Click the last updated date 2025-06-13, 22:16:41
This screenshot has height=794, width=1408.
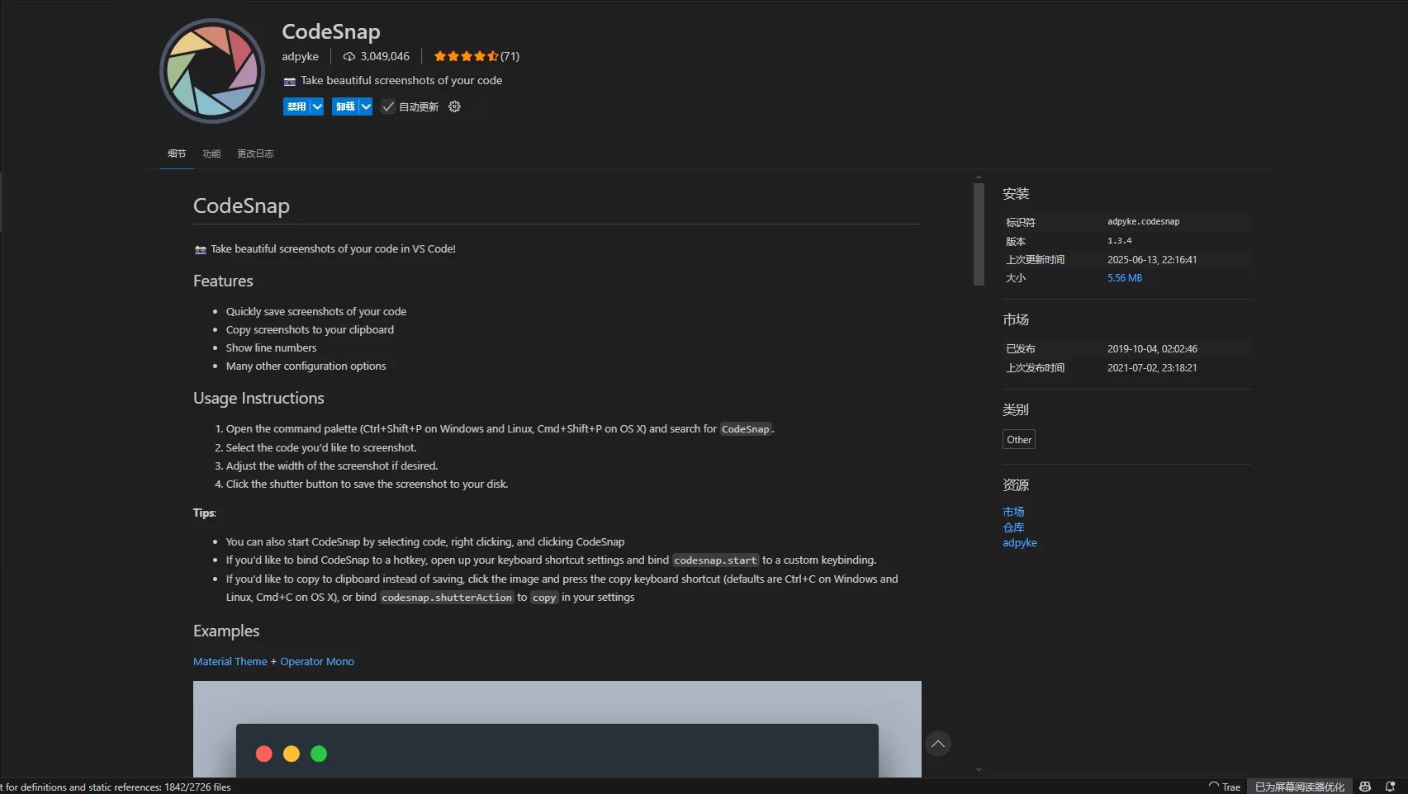pyautogui.click(x=1152, y=259)
